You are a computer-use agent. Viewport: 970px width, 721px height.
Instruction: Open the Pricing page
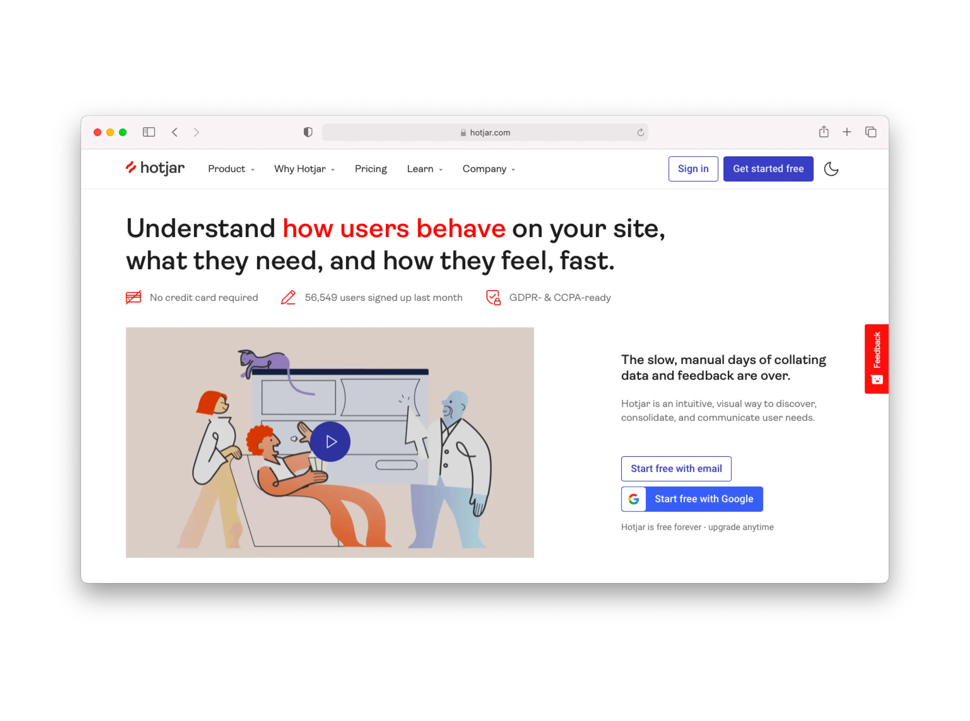[371, 169]
